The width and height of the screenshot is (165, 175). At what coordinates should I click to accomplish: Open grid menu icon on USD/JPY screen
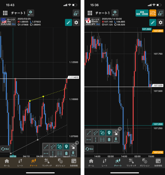click(x=90, y=13)
